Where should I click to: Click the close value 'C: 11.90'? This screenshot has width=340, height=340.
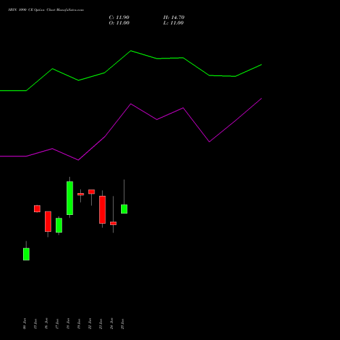coord(119,18)
